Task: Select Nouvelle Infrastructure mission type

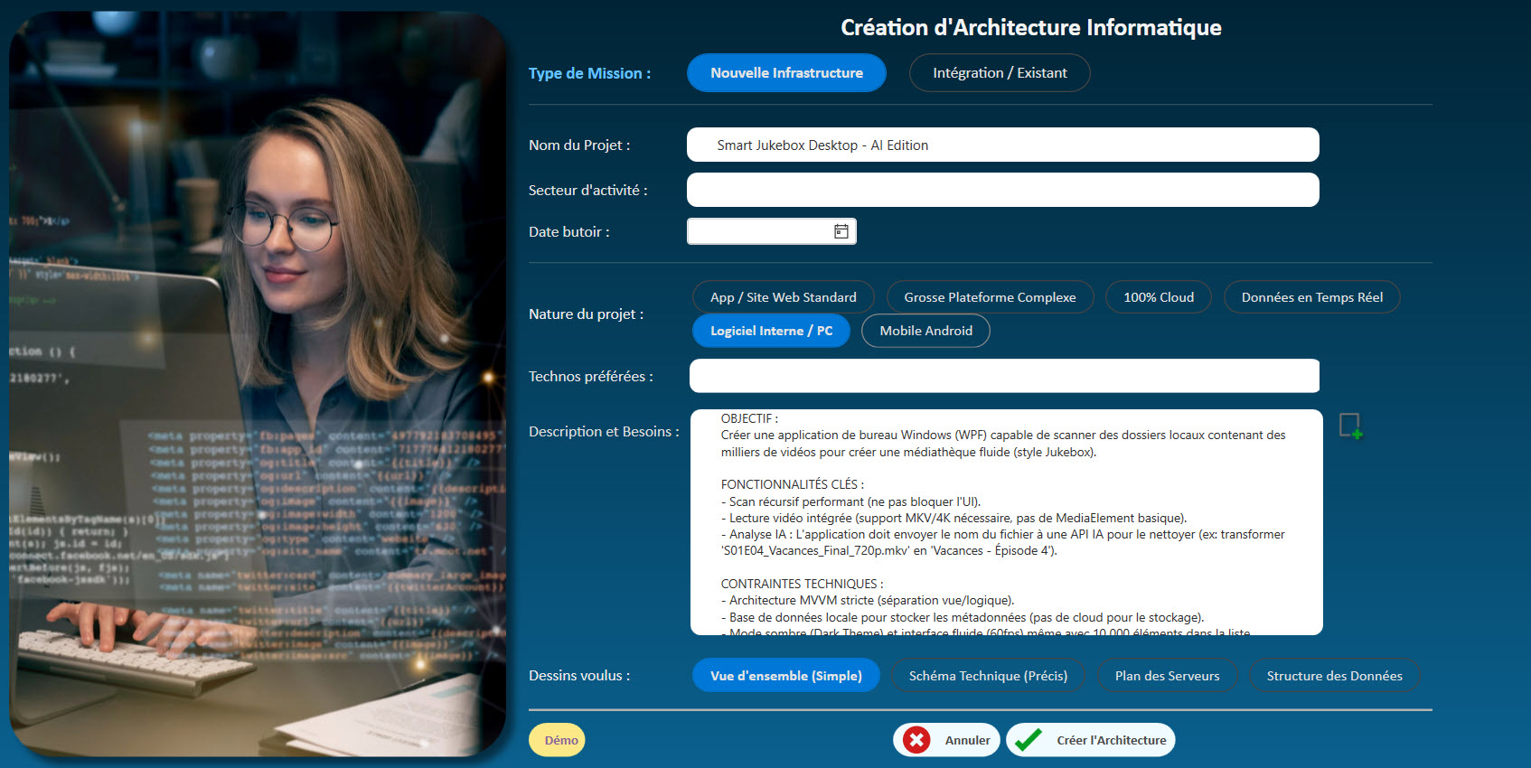Action: 786,73
